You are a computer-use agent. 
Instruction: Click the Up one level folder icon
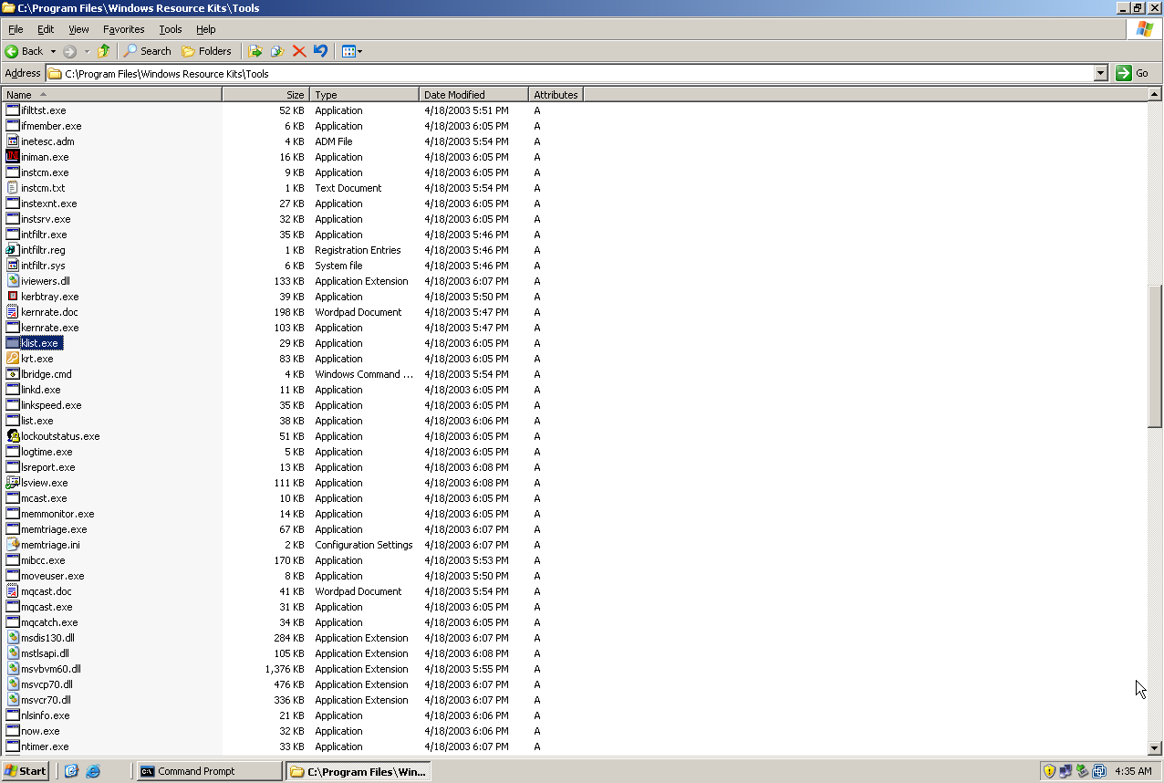(103, 51)
